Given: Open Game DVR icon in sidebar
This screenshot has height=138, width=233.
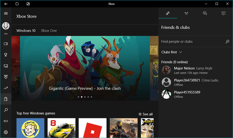Looking at the screenshot, I should 6,66.
